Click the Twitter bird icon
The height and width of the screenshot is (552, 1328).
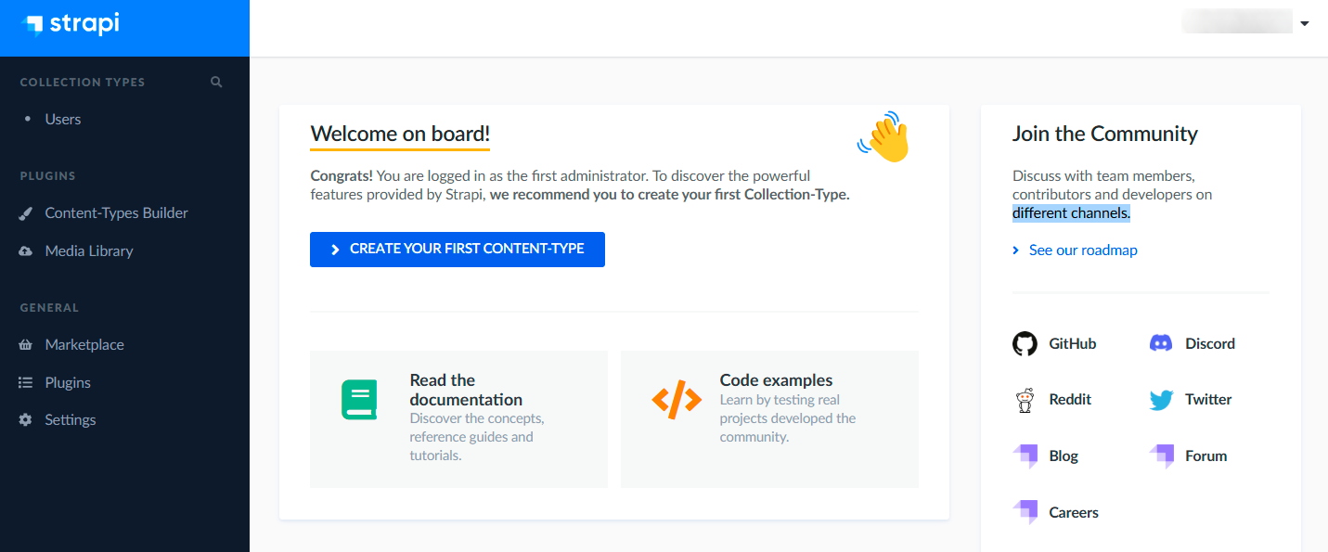point(1161,400)
